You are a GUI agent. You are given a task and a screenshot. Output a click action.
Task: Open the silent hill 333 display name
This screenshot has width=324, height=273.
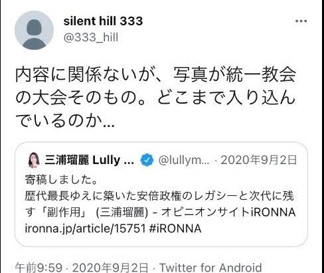103,21
